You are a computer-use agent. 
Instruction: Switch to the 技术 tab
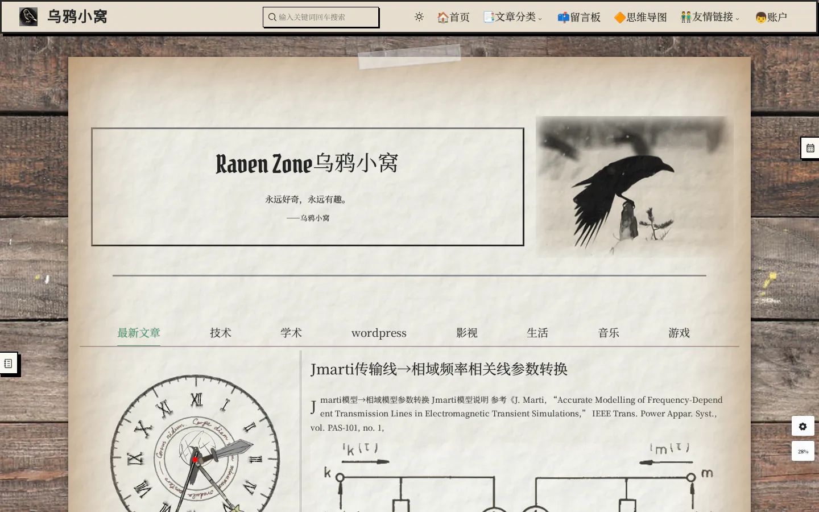coord(221,333)
